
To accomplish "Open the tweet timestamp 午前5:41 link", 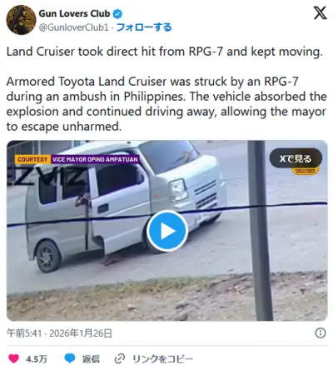I will pos(59,333).
